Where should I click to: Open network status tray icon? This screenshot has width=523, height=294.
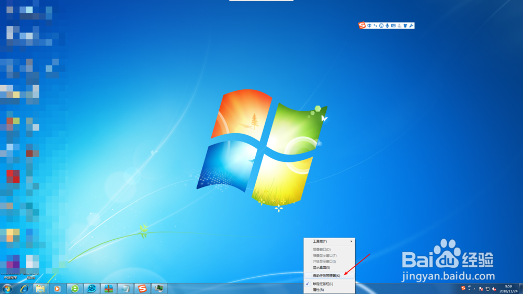point(487,289)
